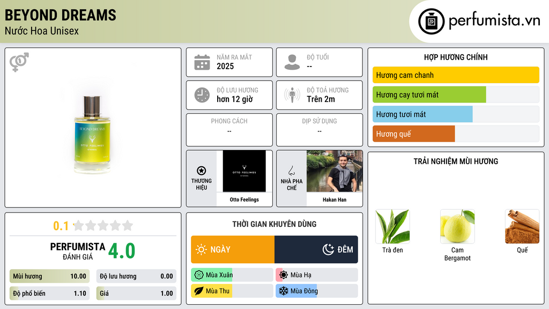Click the sun icon for Mùa Hạ
The height and width of the screenshot is (309, 549).
pos(284,275)
